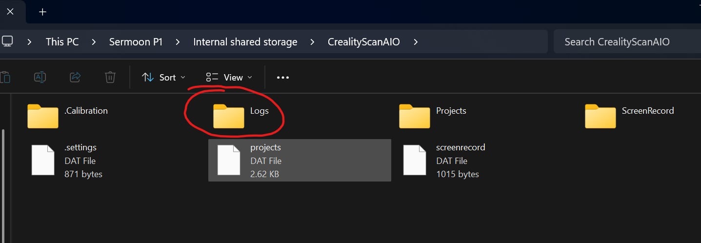Open the Projects folder
This screenshot has width=701, height=243.
click(415, 116)
